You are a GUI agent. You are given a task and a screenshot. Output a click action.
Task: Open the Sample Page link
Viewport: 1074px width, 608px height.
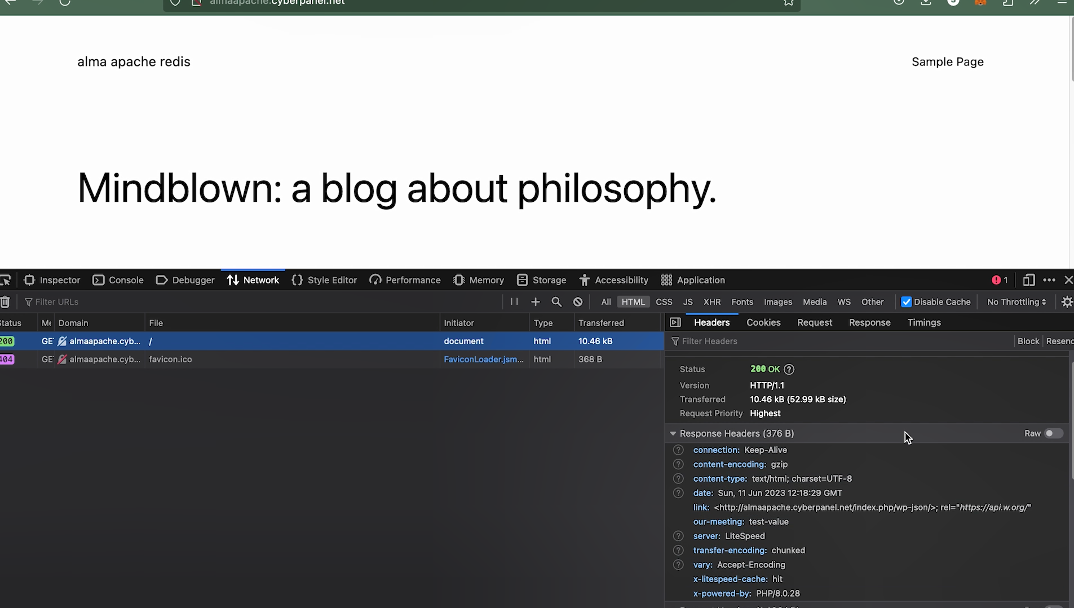(947, 62)
